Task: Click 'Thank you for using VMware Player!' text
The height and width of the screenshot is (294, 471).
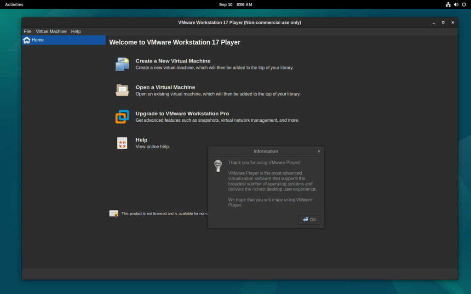Action: (x=264, y=163)
